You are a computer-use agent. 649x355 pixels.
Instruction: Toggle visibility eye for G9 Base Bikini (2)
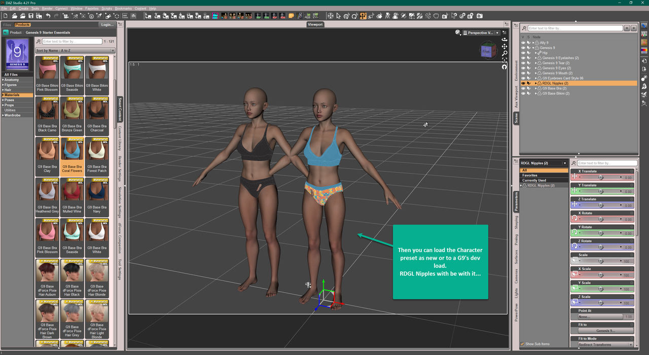pos(523,93)
